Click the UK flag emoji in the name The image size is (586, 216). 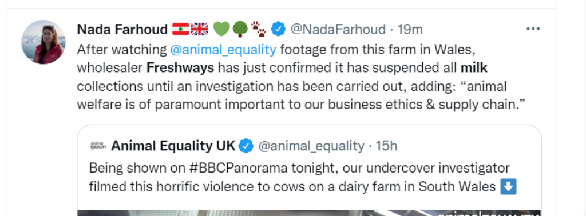(x=199, y=29)
